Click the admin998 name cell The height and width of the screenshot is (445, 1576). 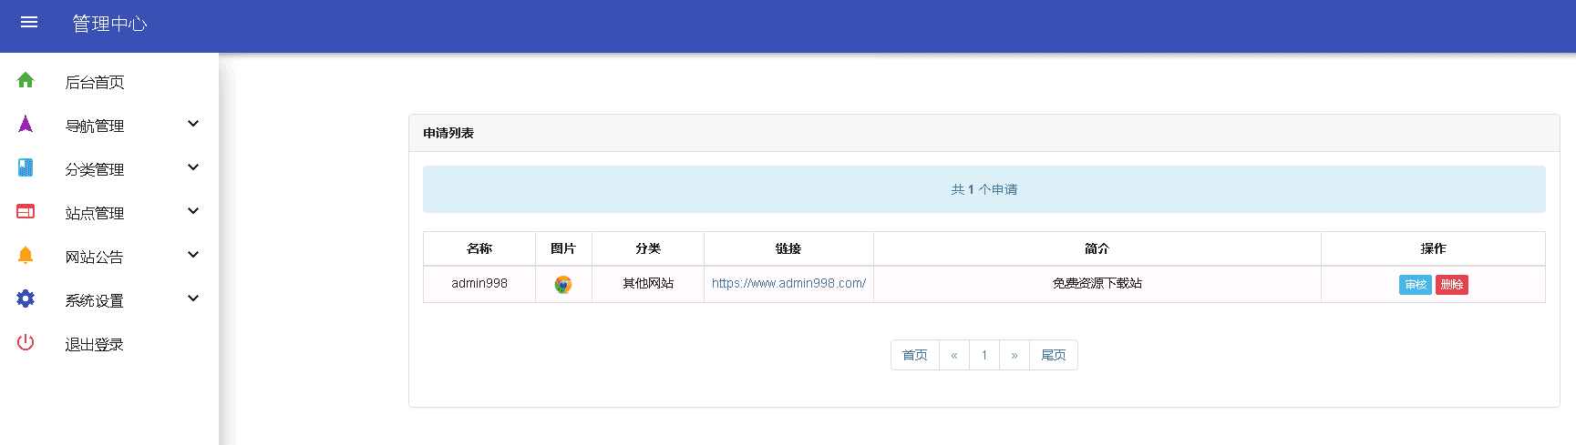click(479, 284)
